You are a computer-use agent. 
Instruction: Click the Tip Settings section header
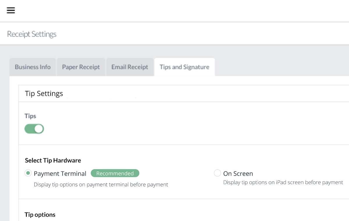44,93
